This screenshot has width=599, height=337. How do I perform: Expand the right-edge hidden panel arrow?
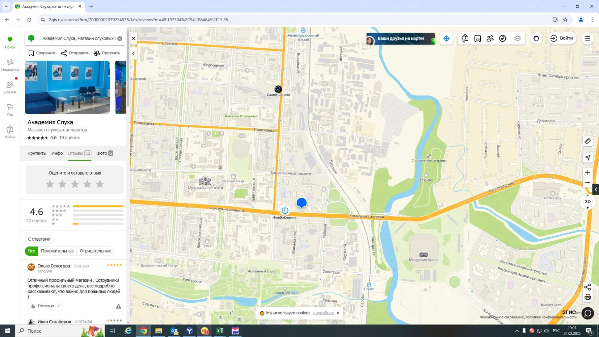[596, 189]
